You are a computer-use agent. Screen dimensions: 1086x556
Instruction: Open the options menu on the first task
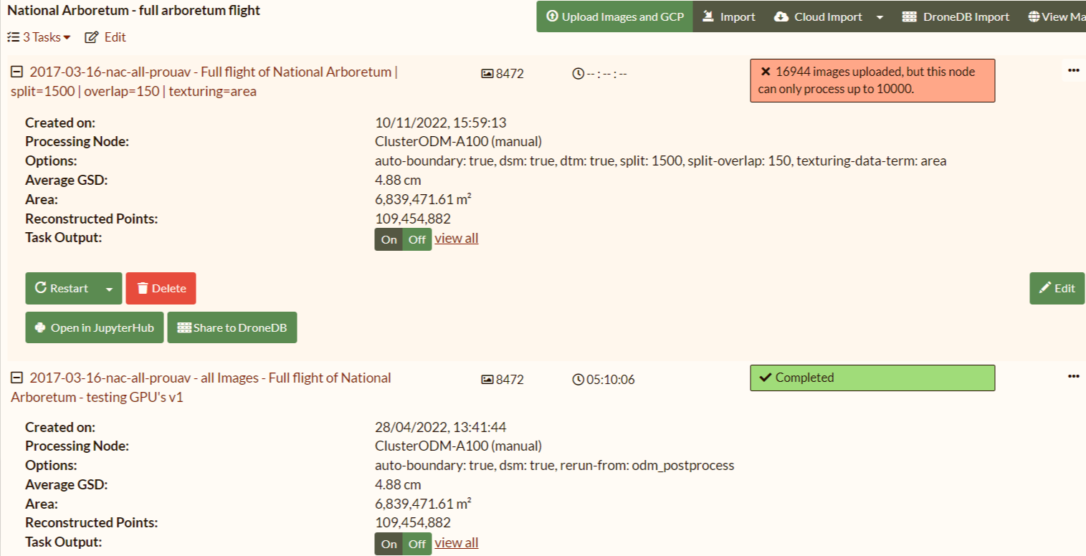coord(1073,69)
